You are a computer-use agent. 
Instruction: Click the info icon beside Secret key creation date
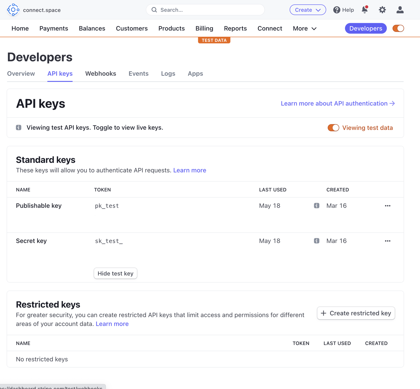[x=317, y=241]
